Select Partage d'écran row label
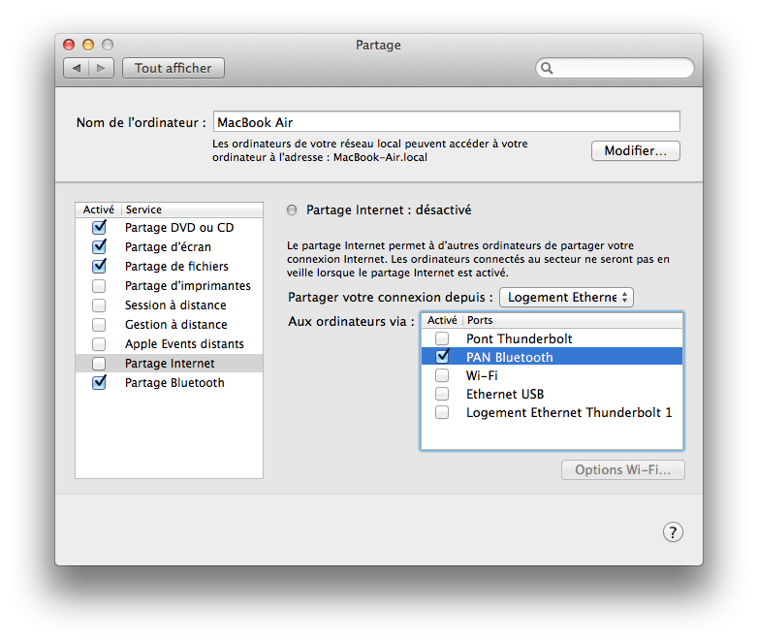The height and width of the screenshot is (642, 758). pos(168,246)
